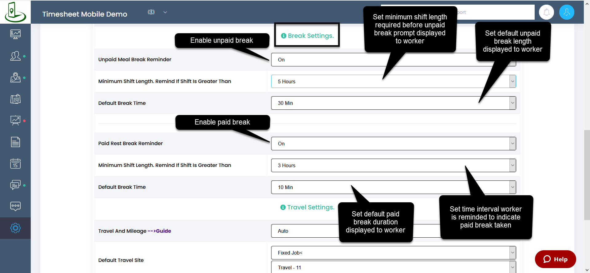Image resolution: width=590 pixels, height=273 pixels.
Task: Open the workers icon in sidebar
Action: (15, 56)
